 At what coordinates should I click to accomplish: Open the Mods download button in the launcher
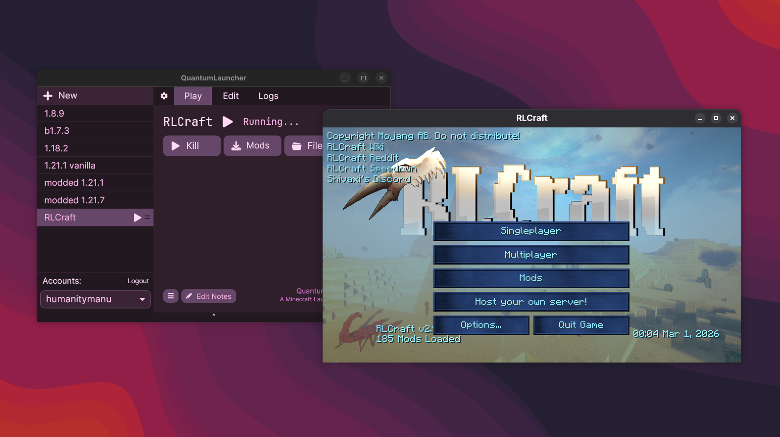[x=252, y=146]
